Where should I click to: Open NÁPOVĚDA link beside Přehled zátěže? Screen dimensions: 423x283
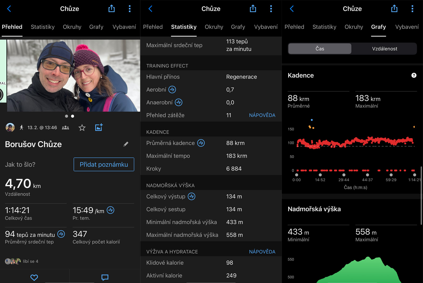(262, 115)
